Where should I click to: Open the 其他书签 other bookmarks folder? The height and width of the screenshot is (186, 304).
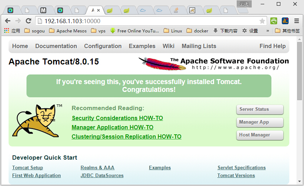(x=287, y=31)
